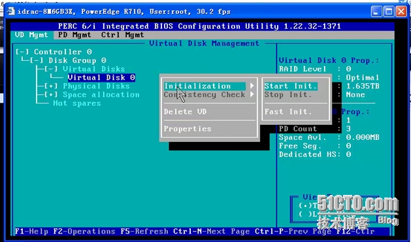This screenshot has height=242, width=411.
Task: Click the 1.635TB size value
Action: click(x=363, y=86)
